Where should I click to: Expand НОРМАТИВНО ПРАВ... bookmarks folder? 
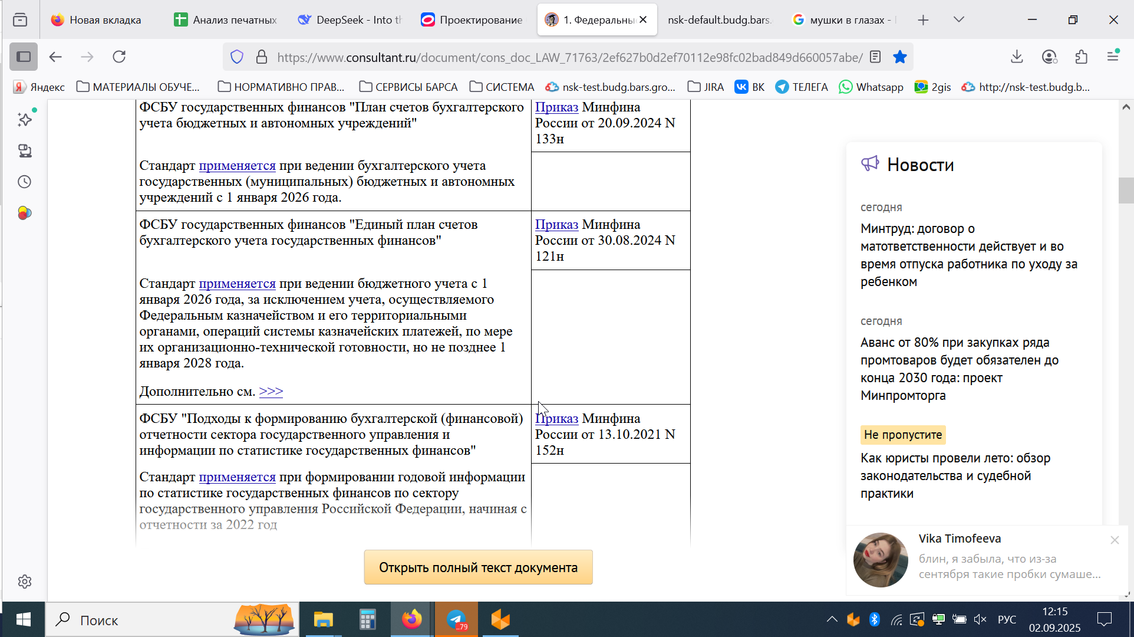(x=281, y=87)
